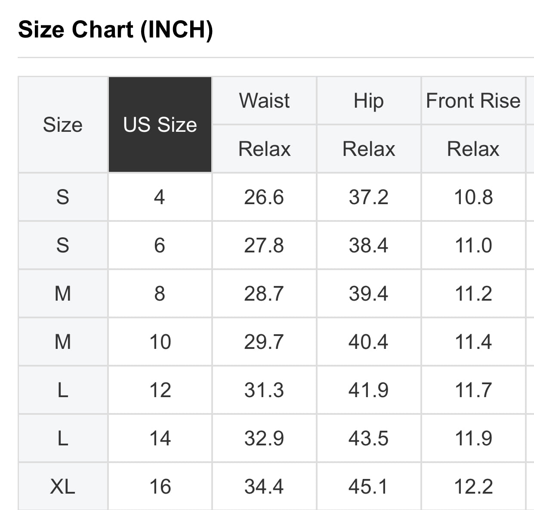Screen dimensions: 534x510
Task: Select the XL size label cell
Action: [63, 487]
